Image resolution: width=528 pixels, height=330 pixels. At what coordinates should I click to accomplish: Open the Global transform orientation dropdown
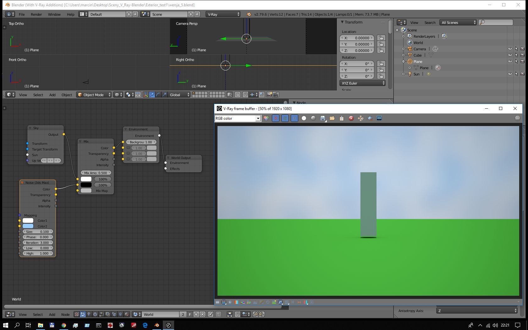179,95
